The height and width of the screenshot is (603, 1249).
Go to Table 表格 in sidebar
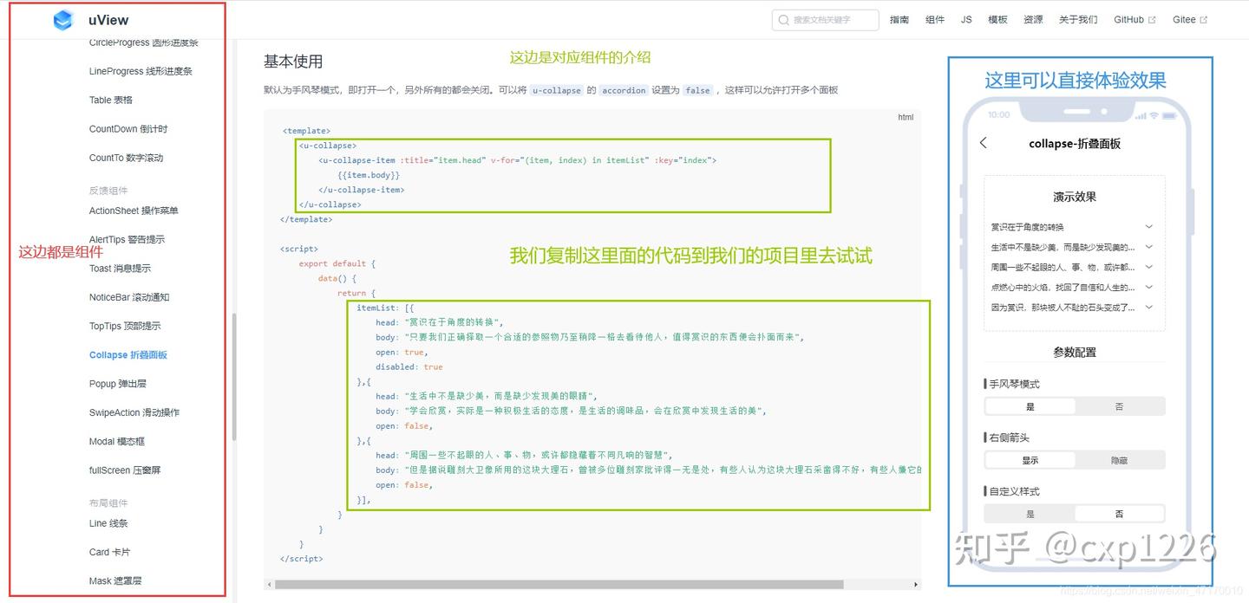[111, 100]
